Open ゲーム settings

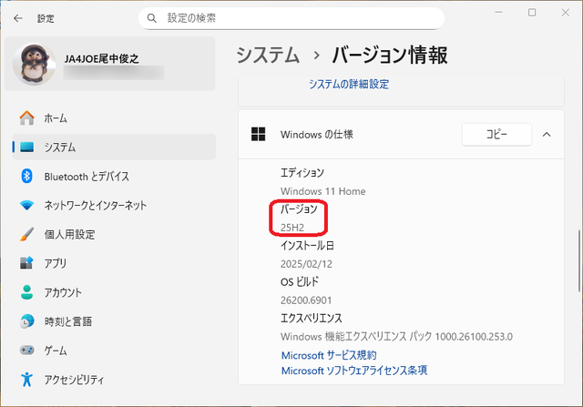[x=114, y=351]
